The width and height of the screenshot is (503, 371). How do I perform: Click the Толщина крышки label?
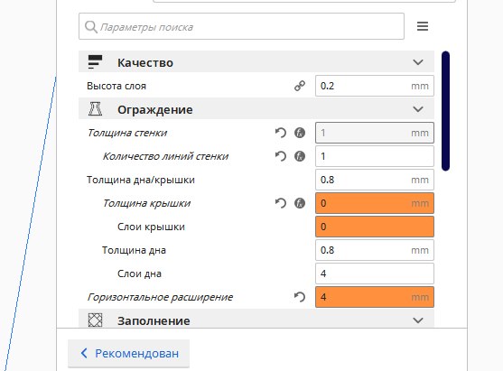tap(146, 203)
